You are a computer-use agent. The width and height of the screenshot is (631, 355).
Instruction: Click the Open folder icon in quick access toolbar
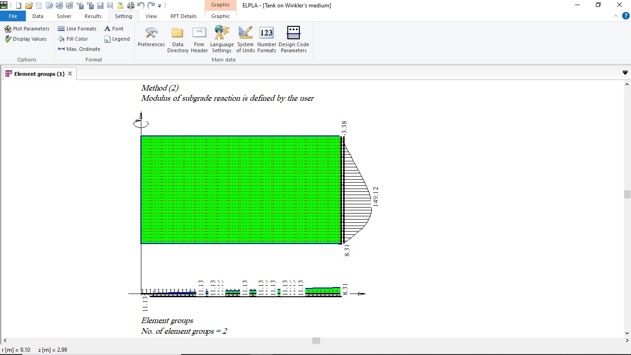(x=29, y=6)
